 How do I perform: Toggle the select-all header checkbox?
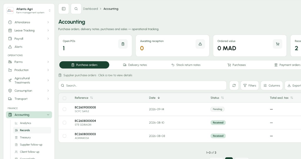64,98
